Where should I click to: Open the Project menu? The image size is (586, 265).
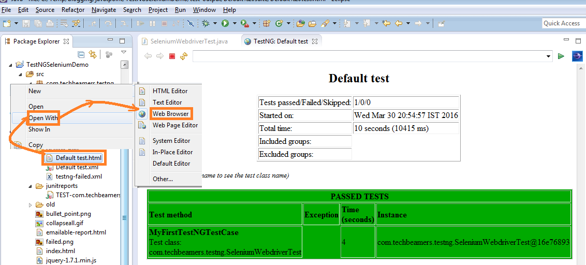coord(158,10)
